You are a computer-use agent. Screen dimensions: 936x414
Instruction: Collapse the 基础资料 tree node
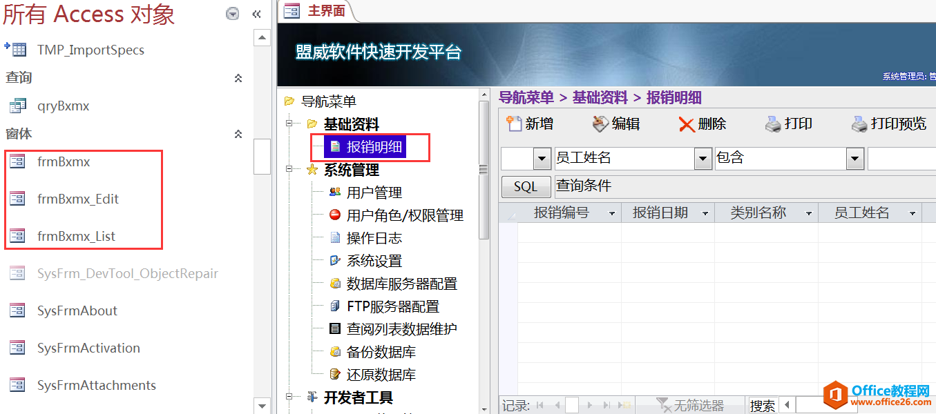click(x=289, y=124)
